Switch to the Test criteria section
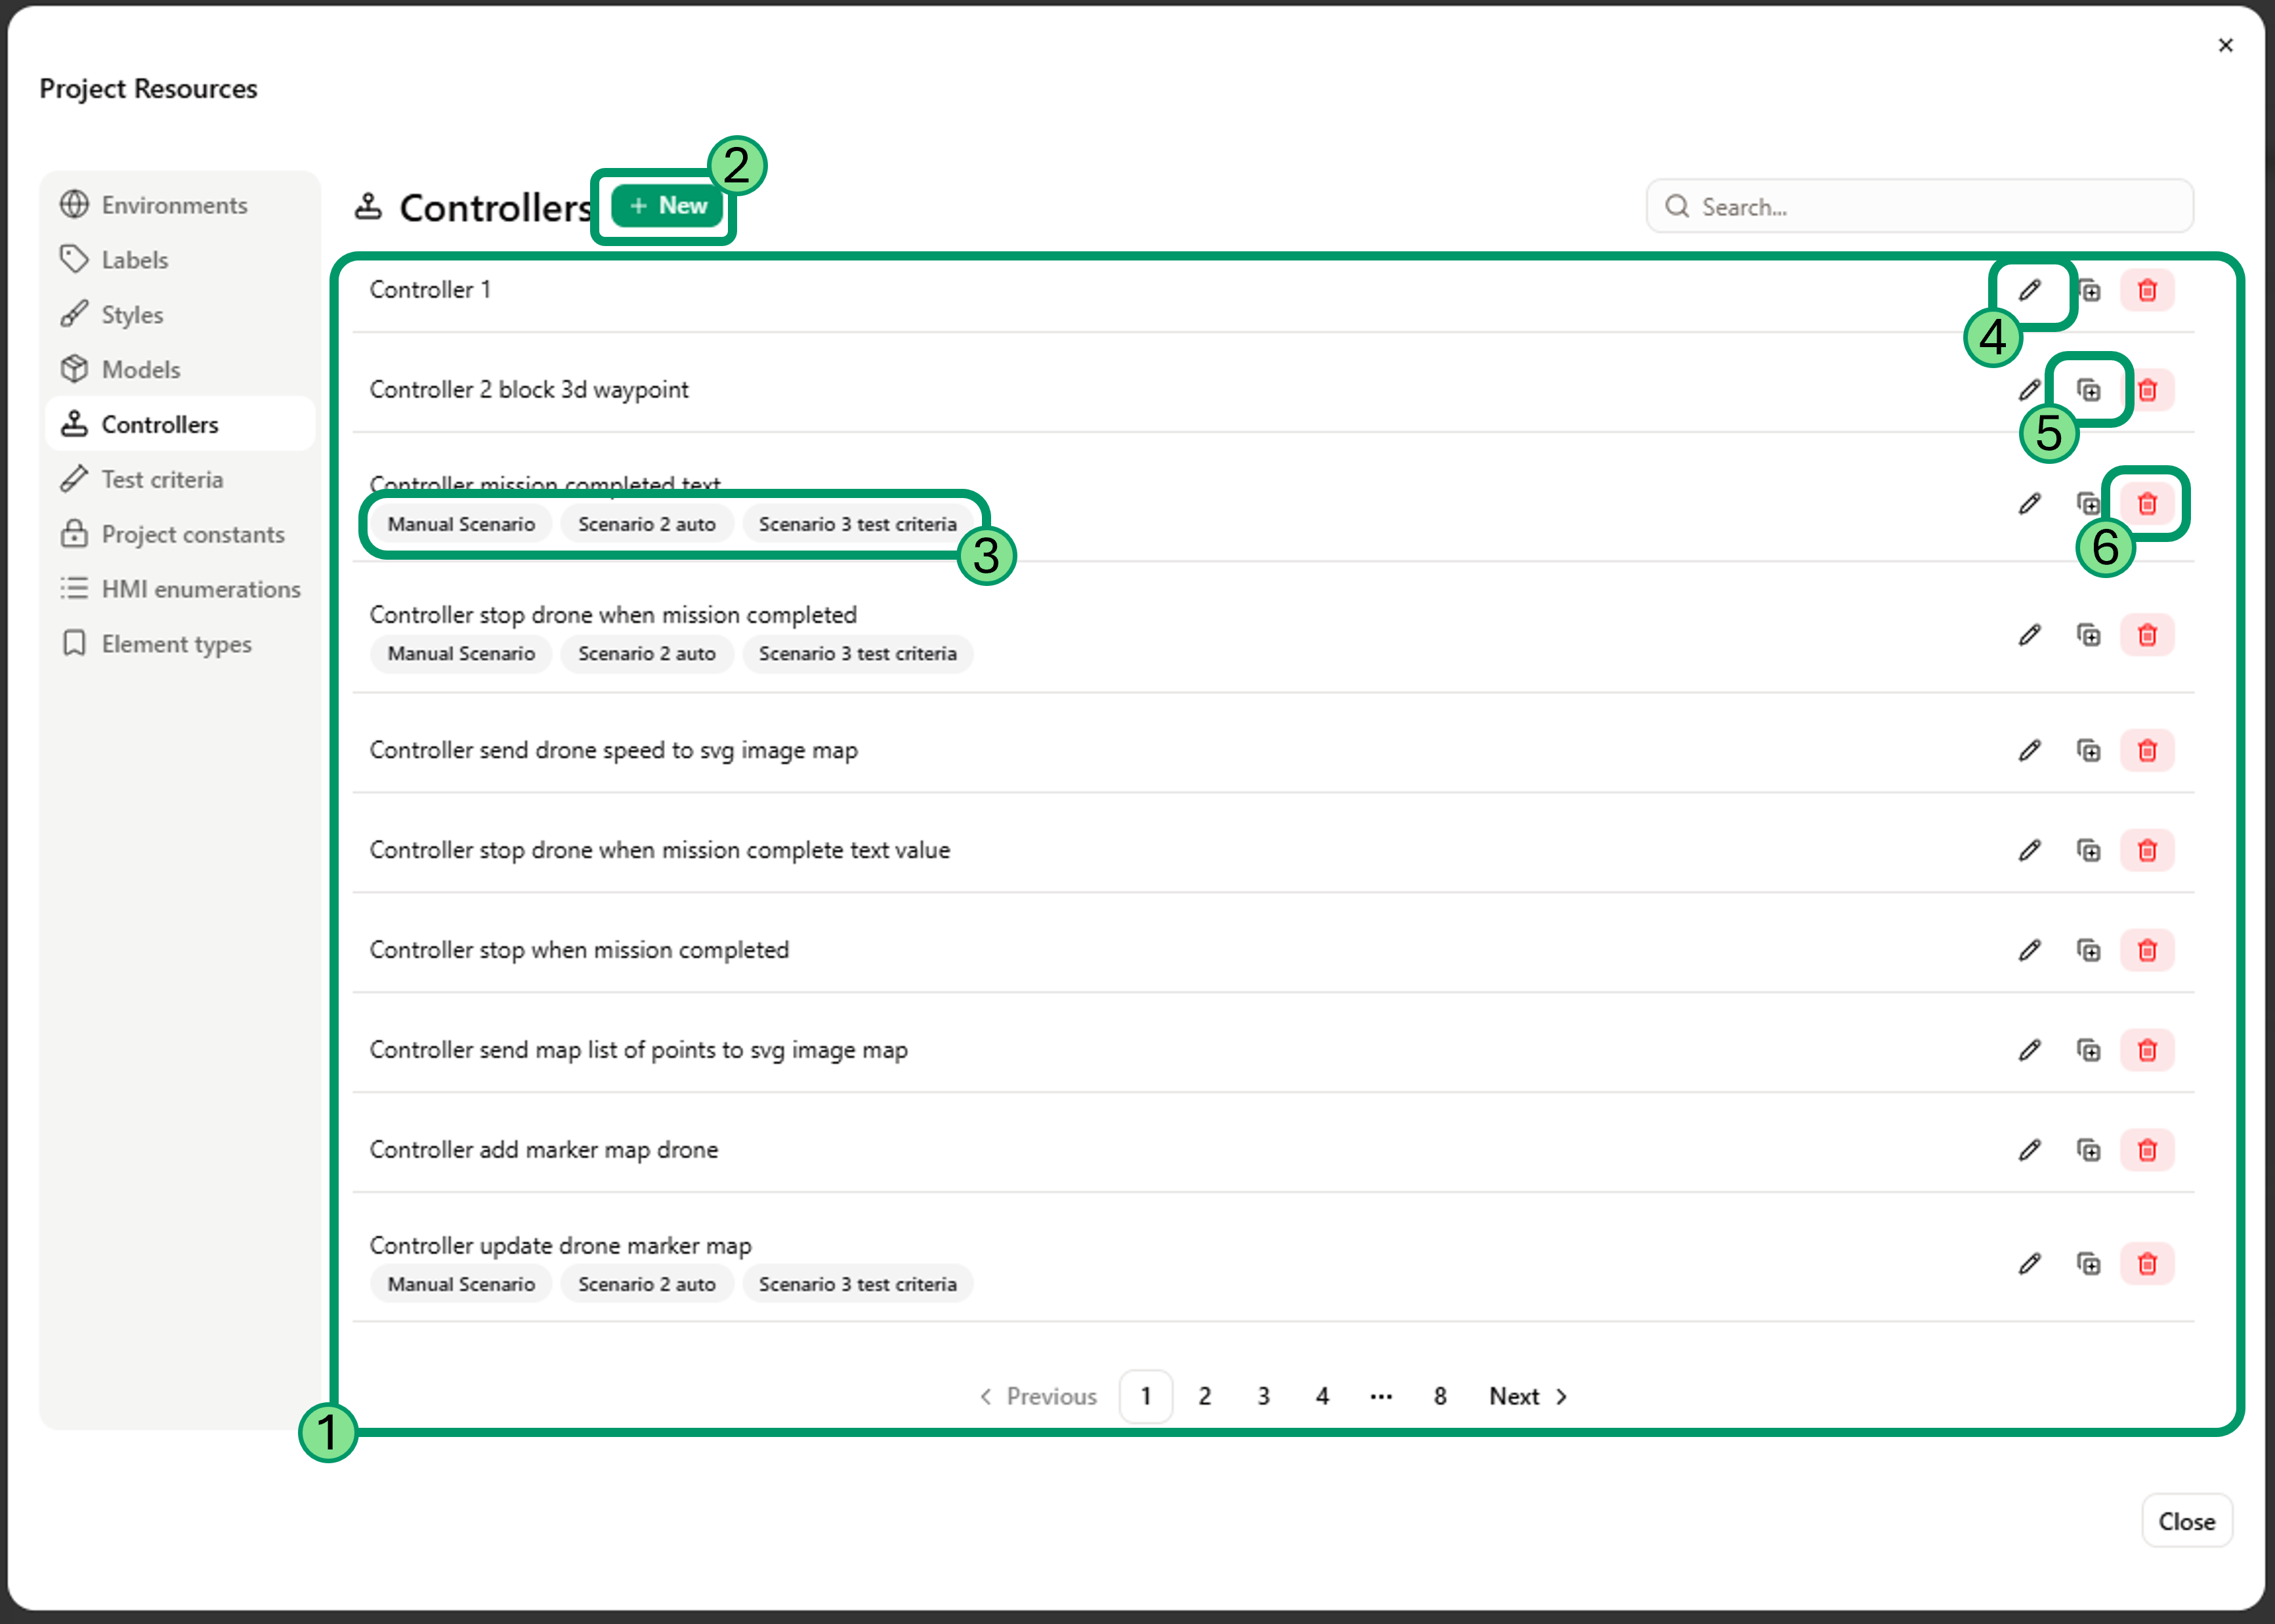This screenshot has width=2275, height=1624. click(162, 479)
